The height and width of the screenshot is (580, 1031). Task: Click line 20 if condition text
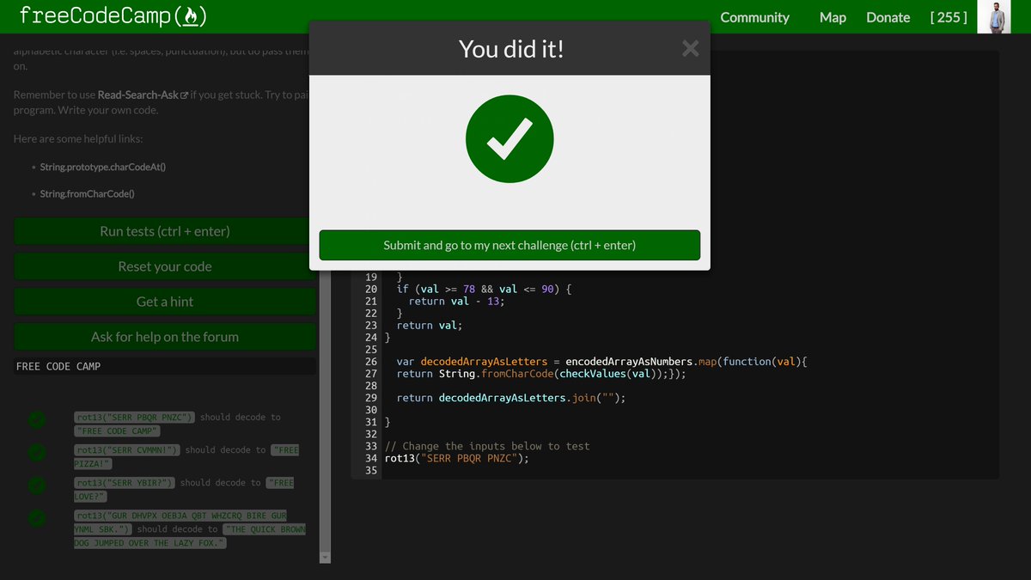click(484, 290)
